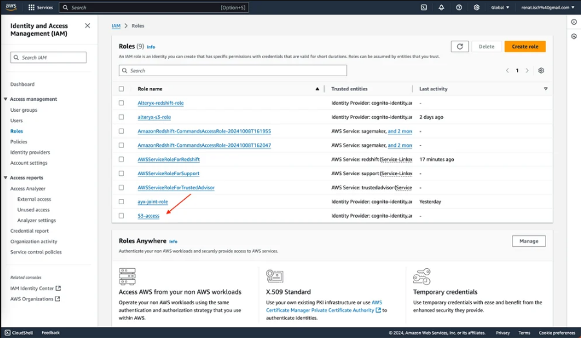Sort by Last activity arrow
Image resolution: width=581 pixels, height=338 pixels.
545,89
